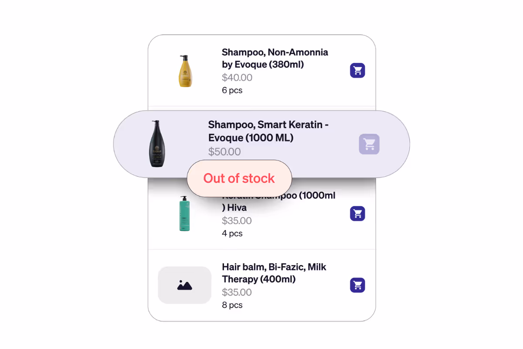Click the disabled cart icon for Smart Keratin shampoo
The width and height of the screenshot is (523, 349).
(x=369, y=144)
